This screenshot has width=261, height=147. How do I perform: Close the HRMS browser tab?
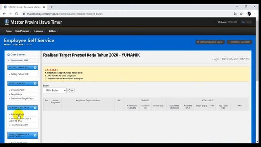click(x=44, y=7)
